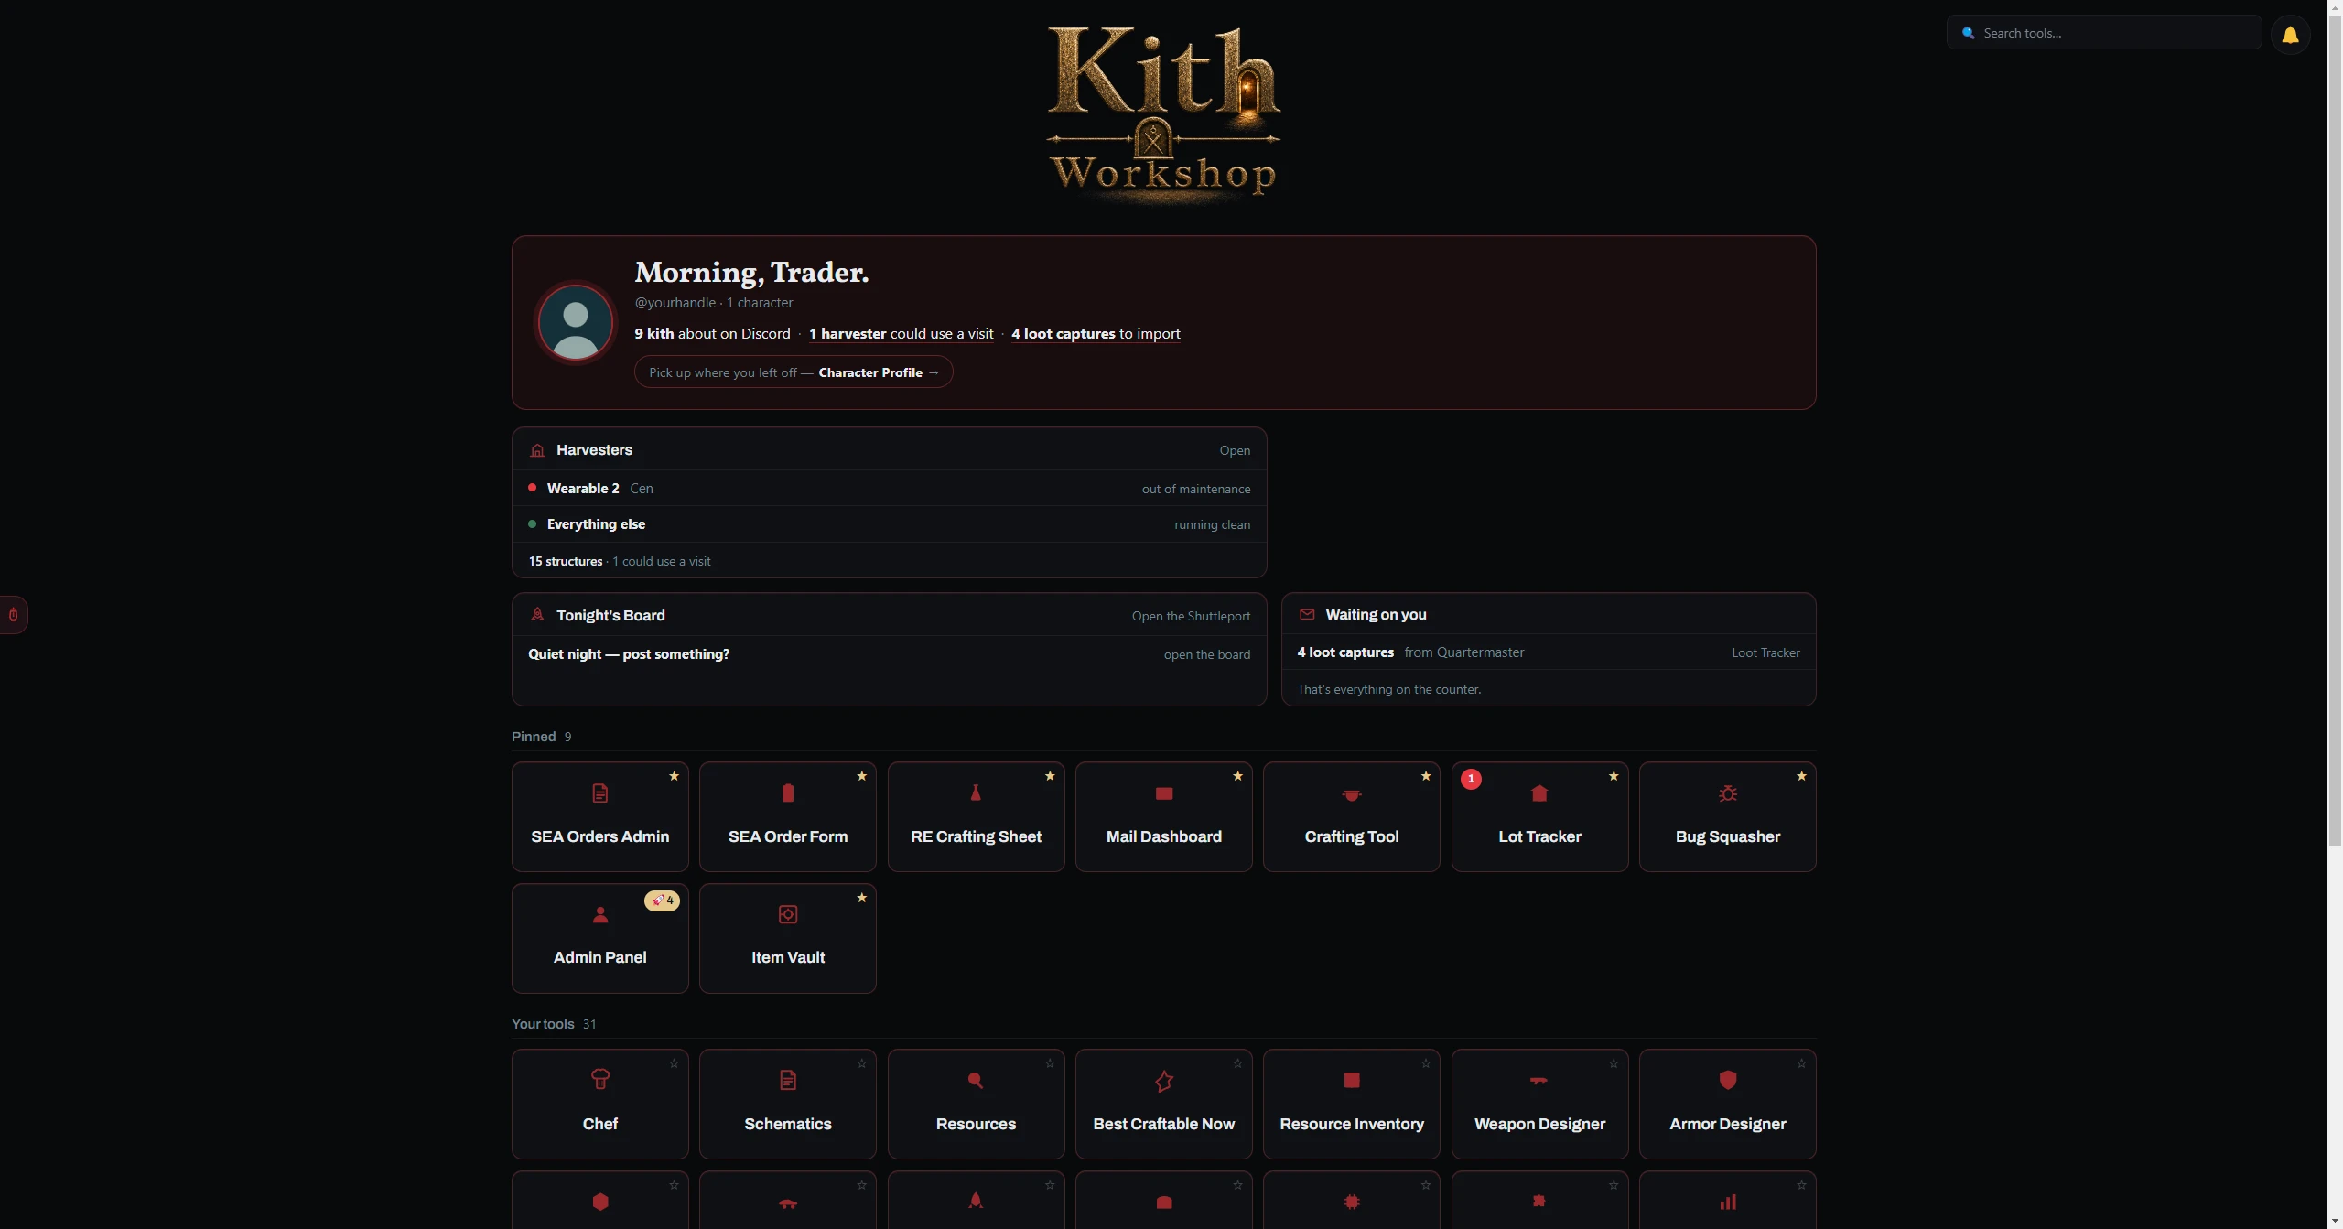Open the SEA Orders Admin tool
The image size is (2343, 1229).
click(600, 816)
